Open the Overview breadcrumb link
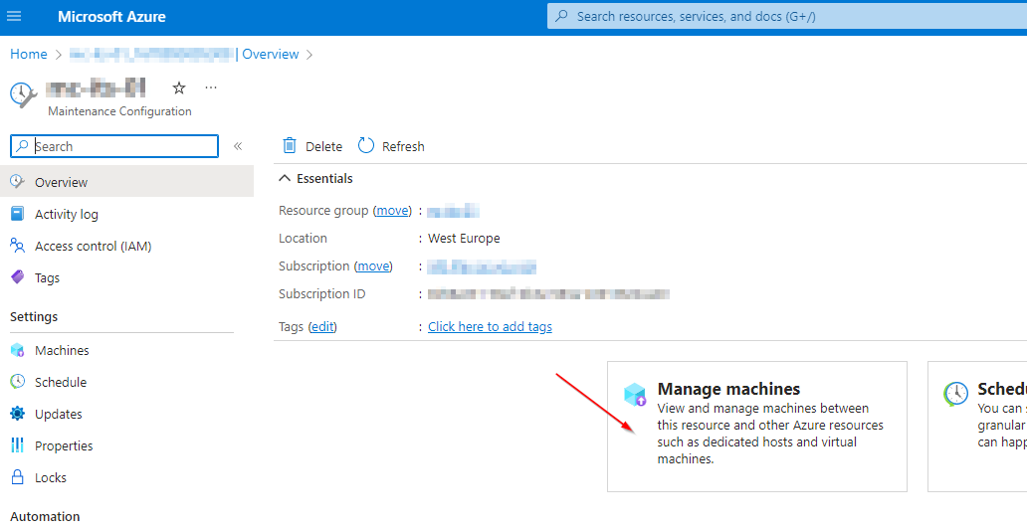The height and width of the screenshot is (530, 1027). [x=271, y=55]
